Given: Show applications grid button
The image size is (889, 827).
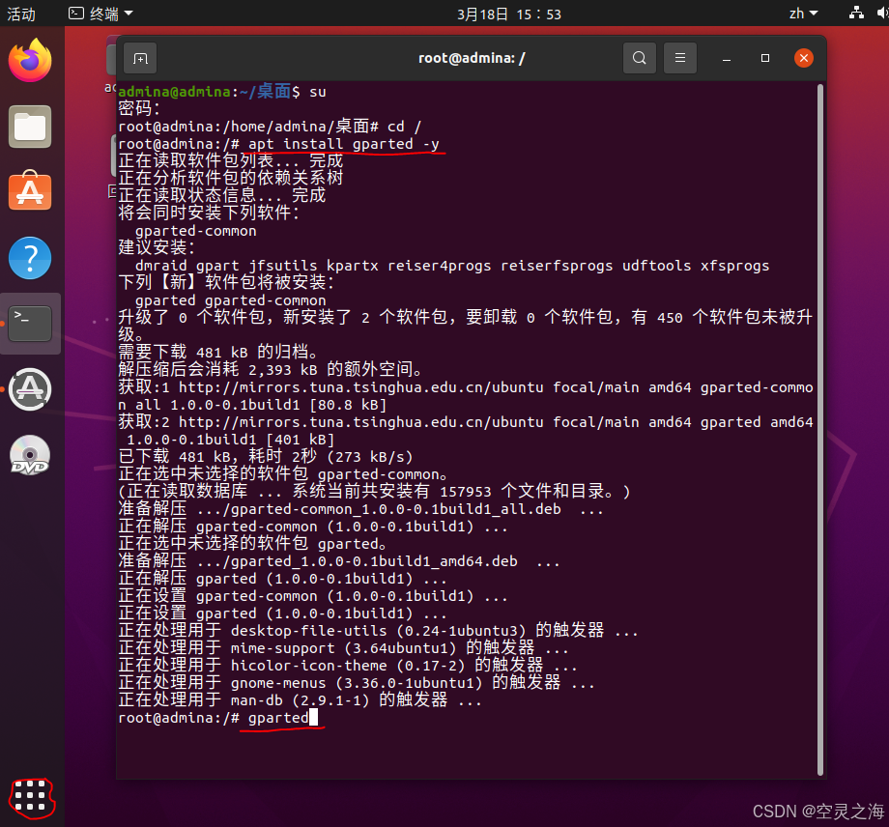Looking at the screenshot, I should [x=30, y=796].
